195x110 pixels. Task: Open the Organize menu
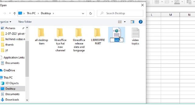(5, 22)
